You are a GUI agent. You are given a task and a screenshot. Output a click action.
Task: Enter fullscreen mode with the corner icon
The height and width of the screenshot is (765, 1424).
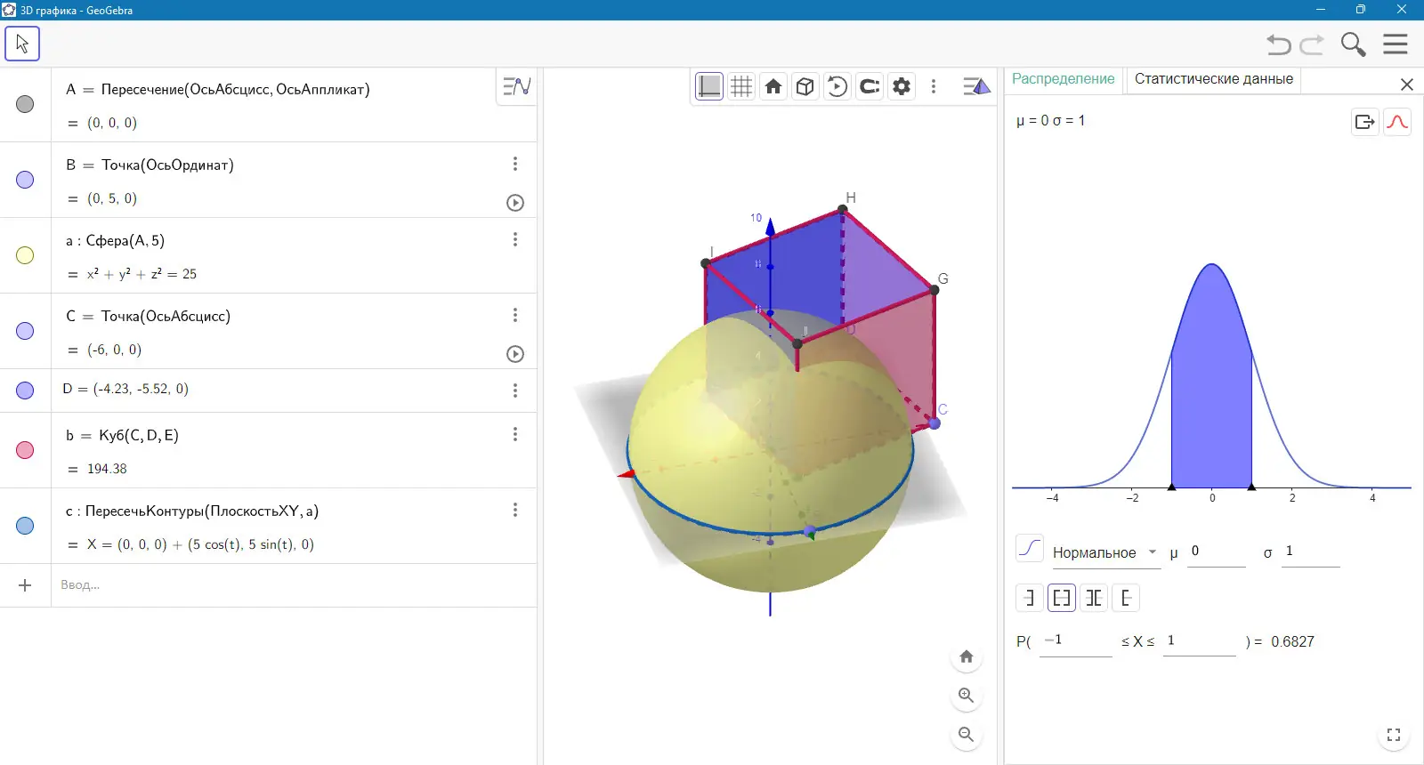pyautogui.click(x=1394, y=735)
